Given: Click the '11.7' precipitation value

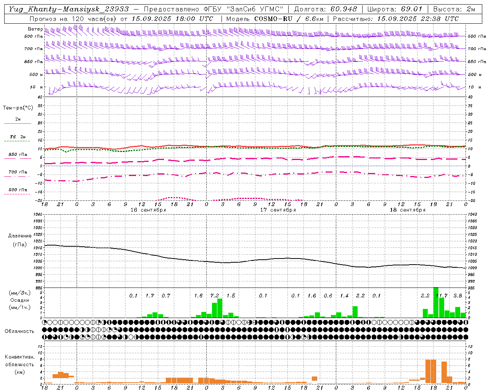Looking at the screenshot, I should [441, 296].
